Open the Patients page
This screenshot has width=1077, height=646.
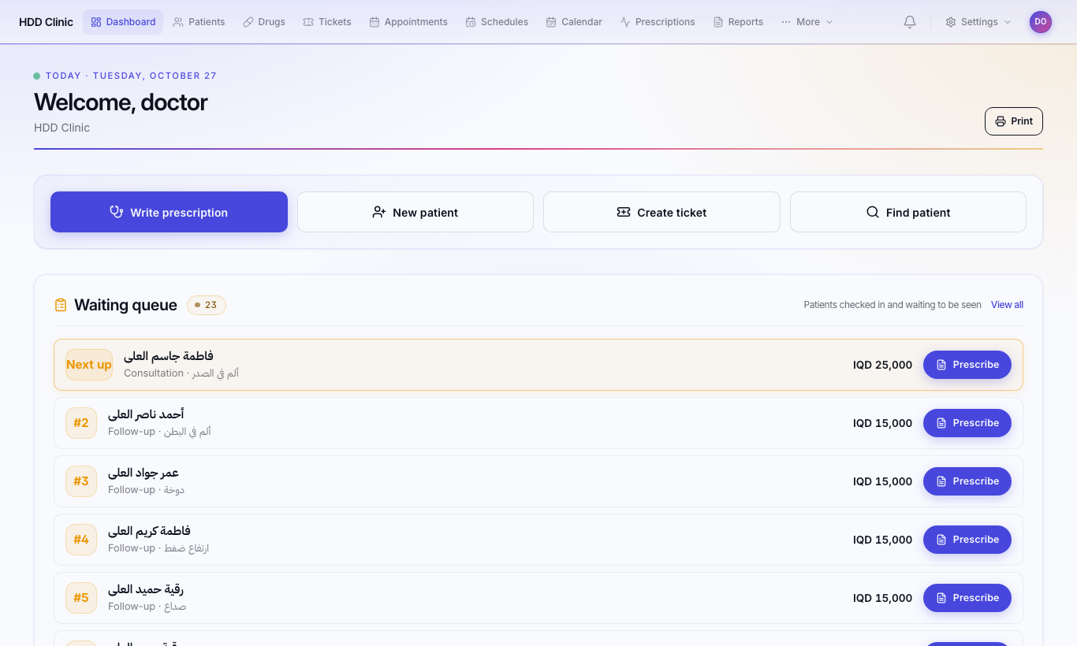(x=199, y=22)
